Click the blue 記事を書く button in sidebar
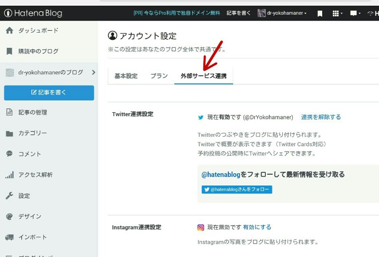 [49, 92]
